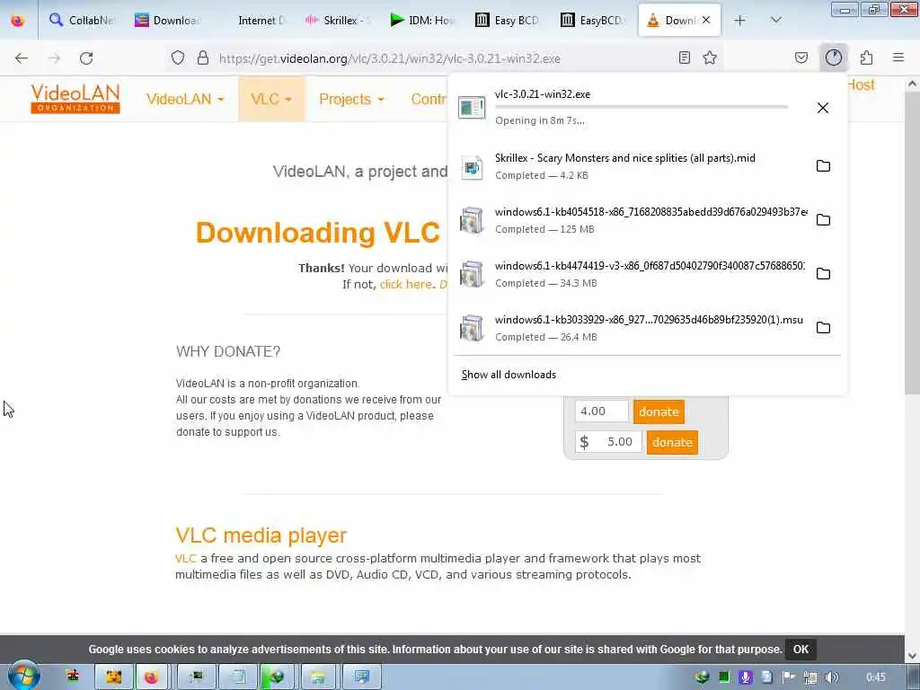Open the Action Center flag tray icon

point(789,677)
